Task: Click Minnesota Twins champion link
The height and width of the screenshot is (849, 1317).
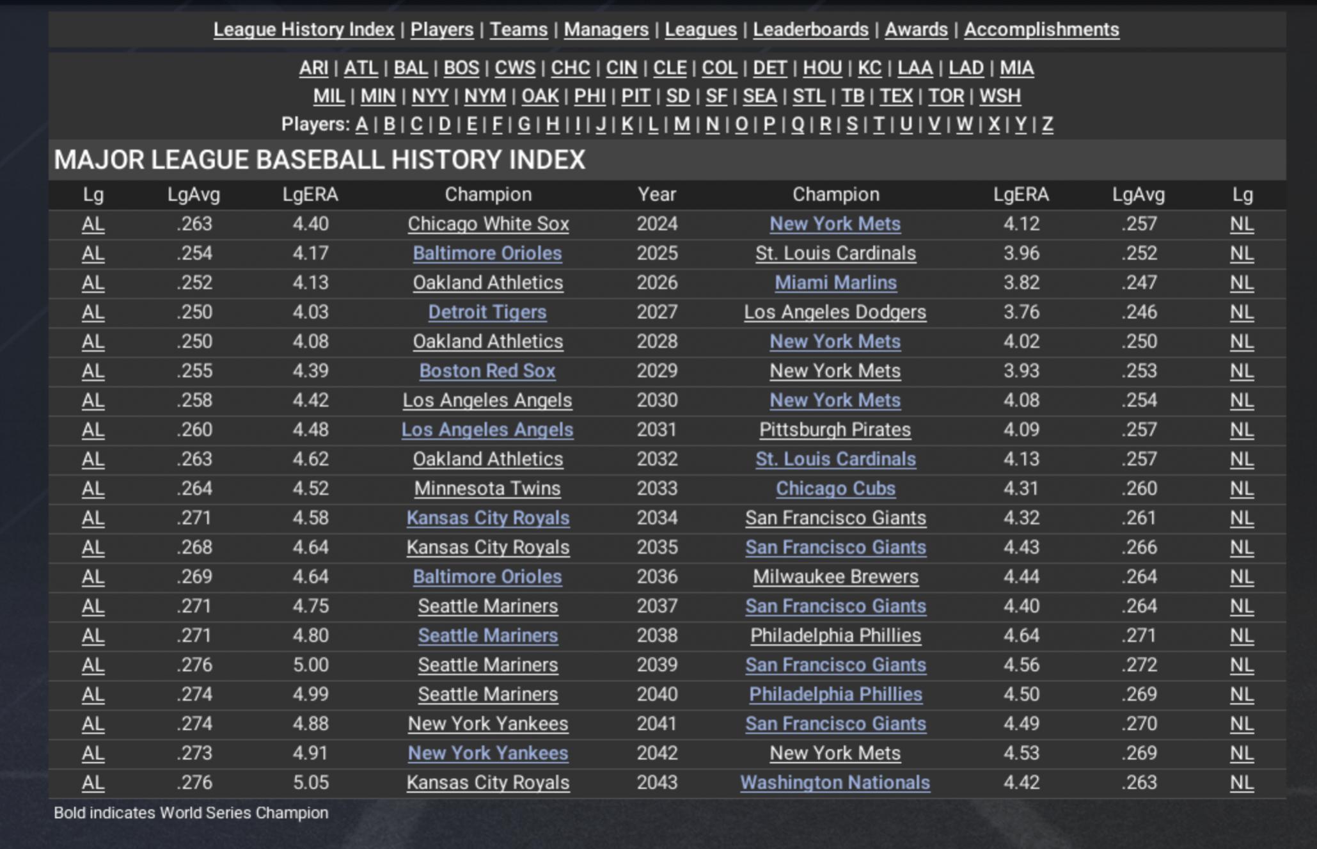Action: pyautogui.click(x=487, y=489)
